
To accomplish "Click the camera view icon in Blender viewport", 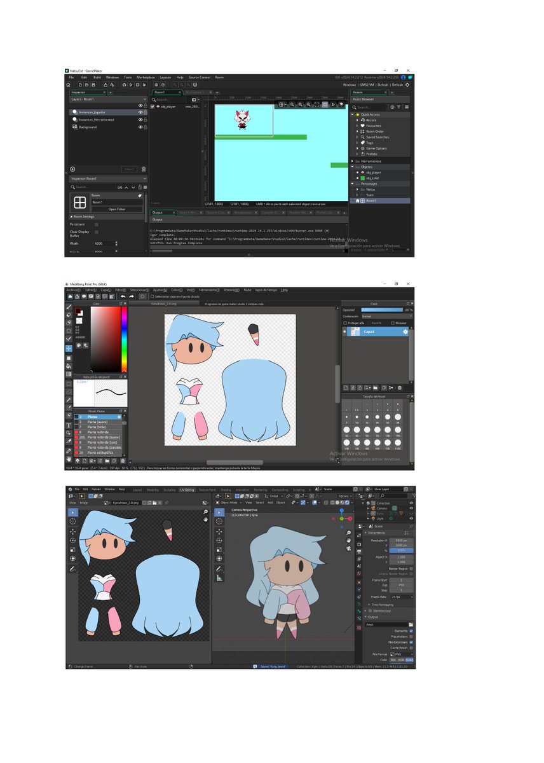I will tap(348, 548).
